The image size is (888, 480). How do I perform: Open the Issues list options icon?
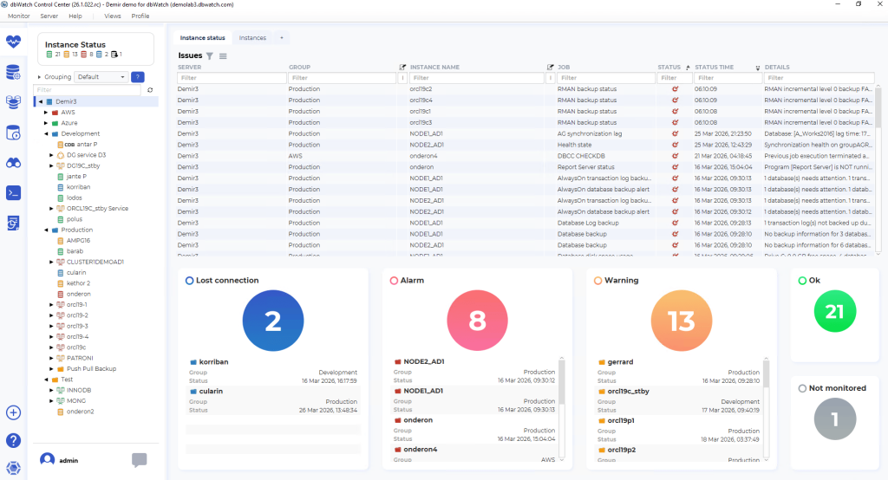tap(223, 55)
